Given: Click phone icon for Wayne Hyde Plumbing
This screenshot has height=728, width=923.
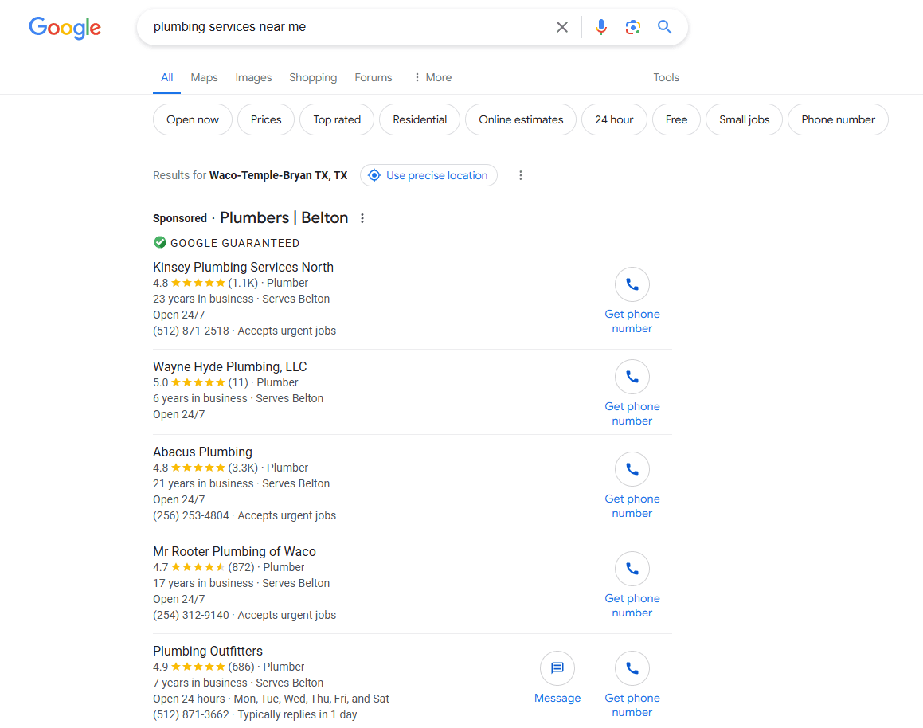Looking at the screenshot, I should coord(632,377).
